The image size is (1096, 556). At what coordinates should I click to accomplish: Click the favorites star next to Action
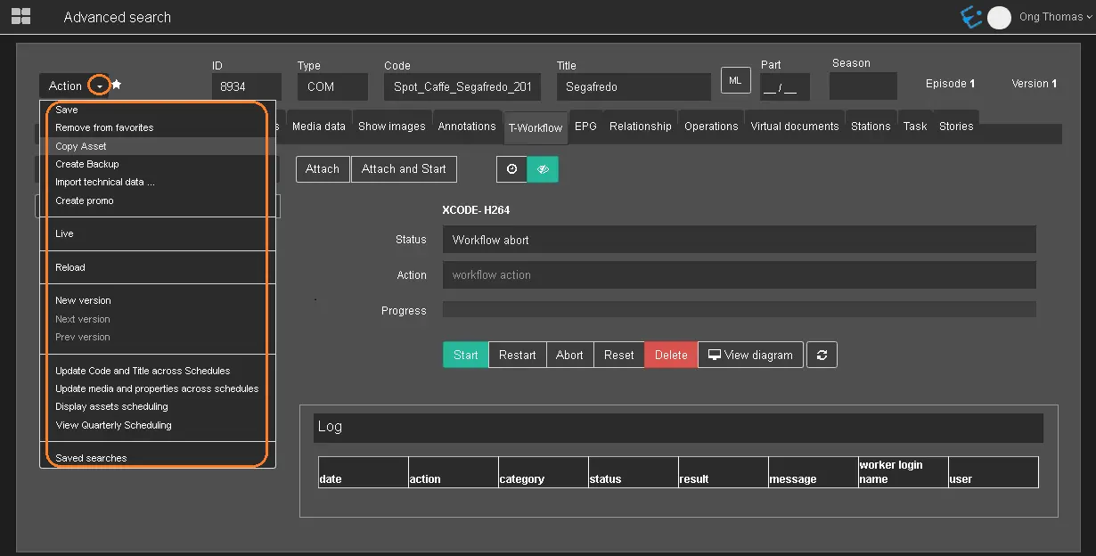117,85
